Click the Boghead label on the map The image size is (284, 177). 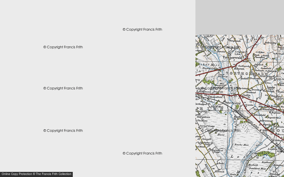coord(276,113)
